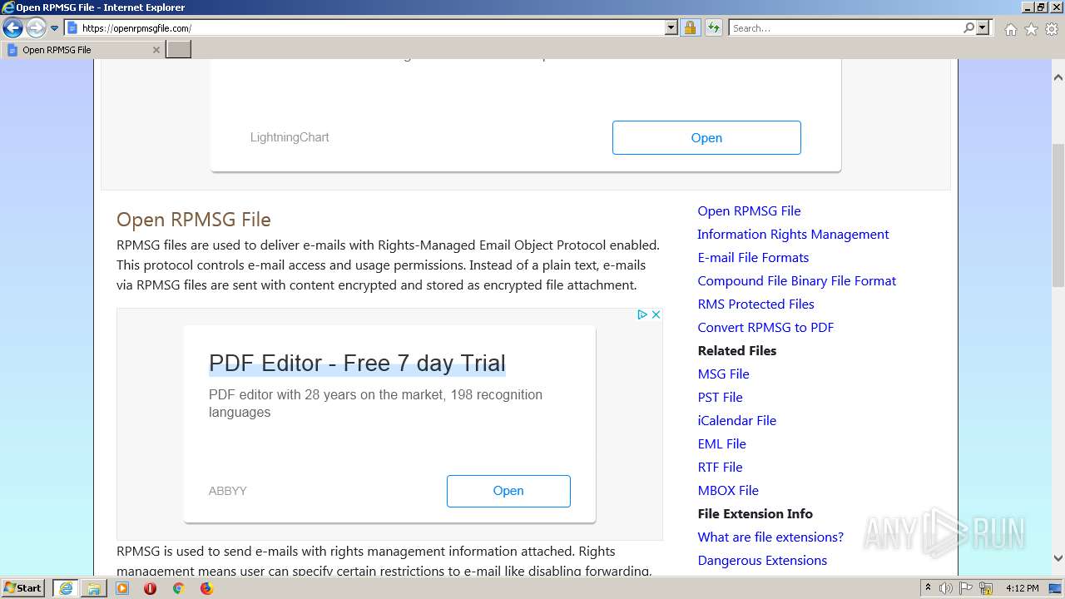This screenshot has width=1065, height=599.
Task: Click the 4:12 PM system clock
Action: (x=1022, y=588)
